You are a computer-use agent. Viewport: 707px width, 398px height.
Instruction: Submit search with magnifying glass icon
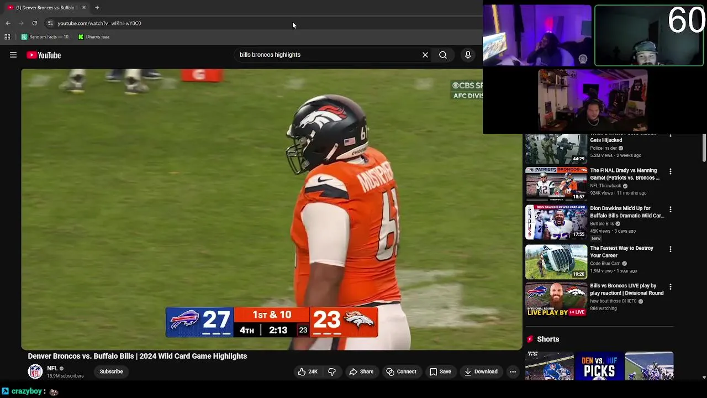coord(443,55)
